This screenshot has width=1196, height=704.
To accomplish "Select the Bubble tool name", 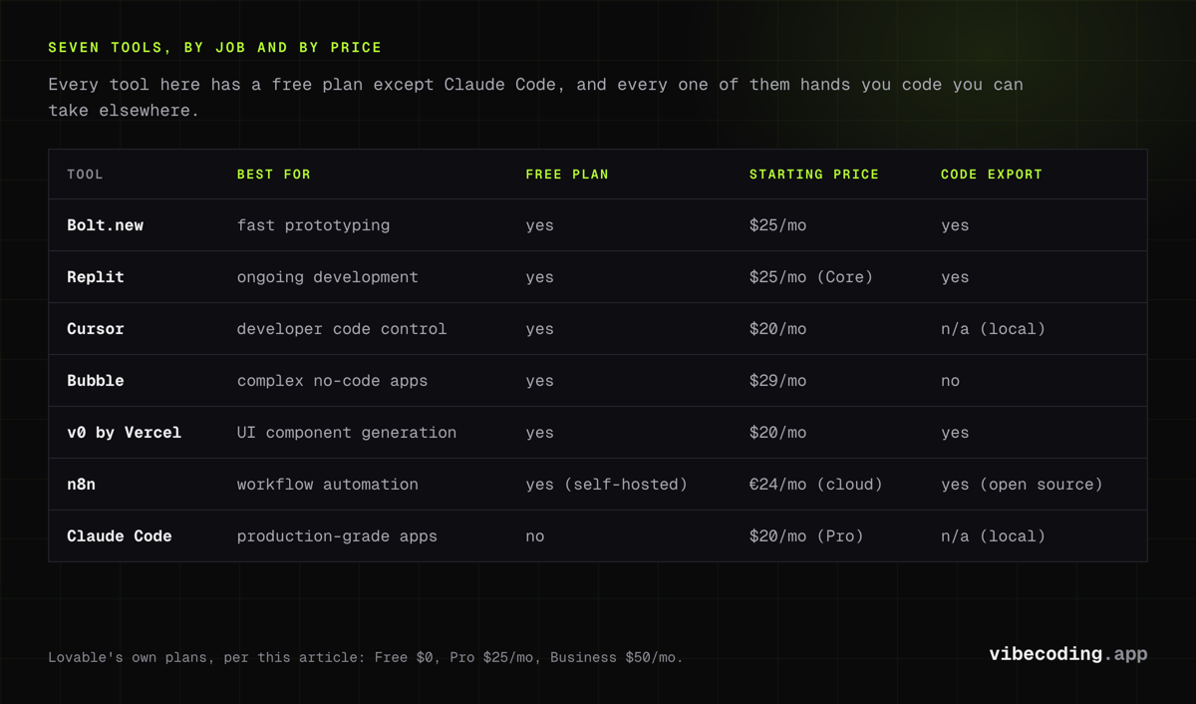I will point(96,381).
